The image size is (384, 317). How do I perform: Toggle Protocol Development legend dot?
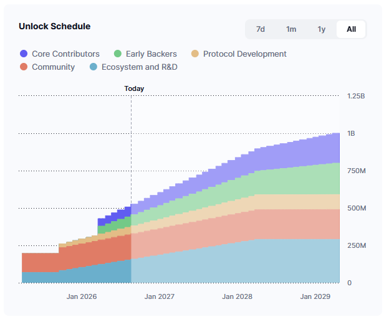click(x=195, y=54)
